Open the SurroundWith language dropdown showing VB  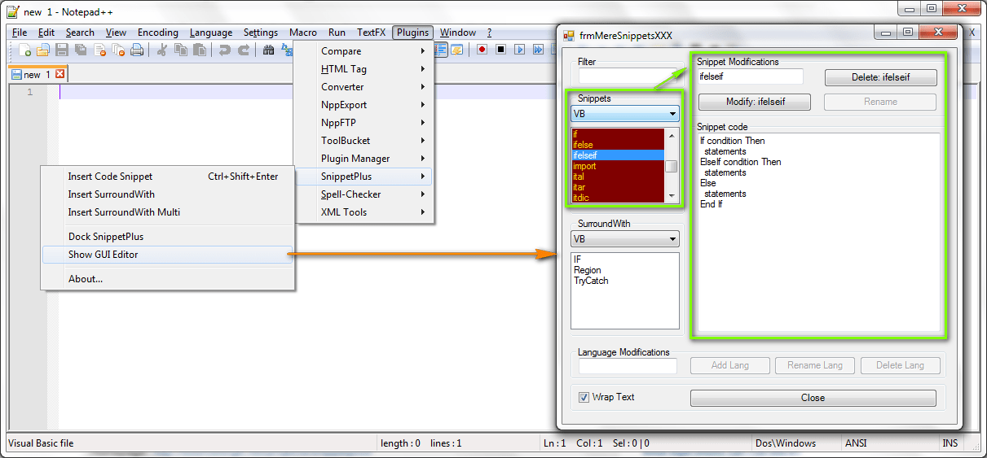625,239
